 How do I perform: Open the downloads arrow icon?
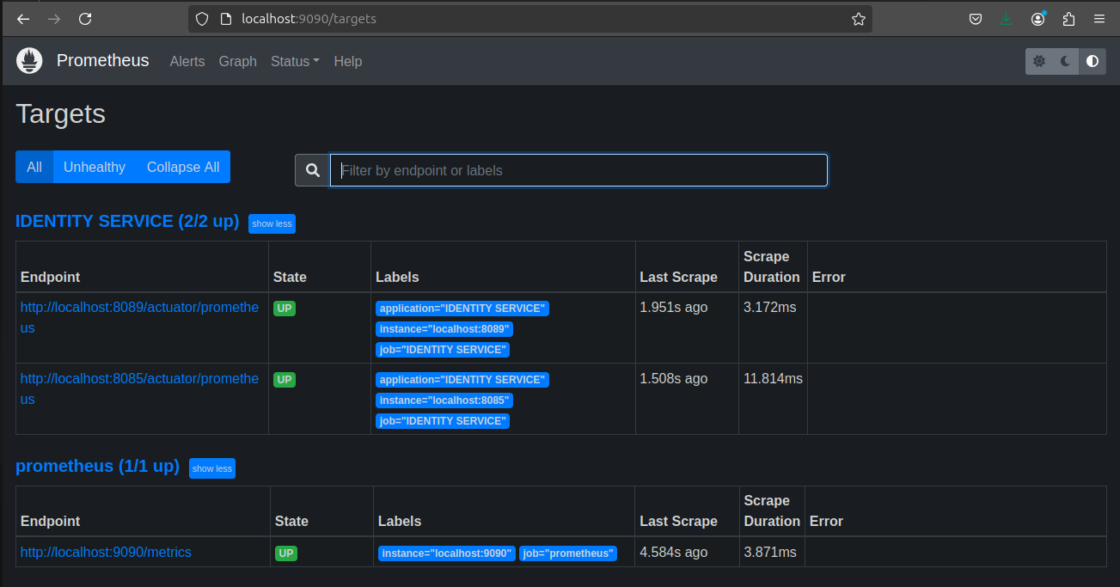pyautogui.click(x=1007, y=19)
